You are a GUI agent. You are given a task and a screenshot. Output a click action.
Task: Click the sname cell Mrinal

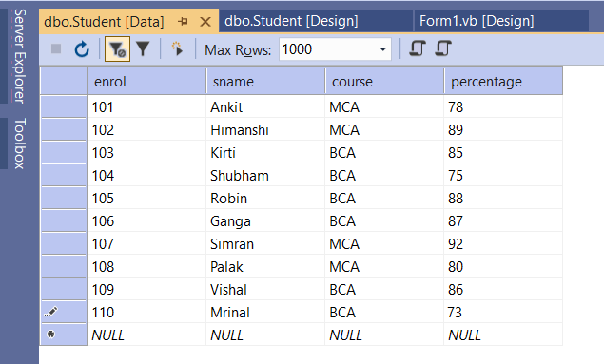point(265,312)
